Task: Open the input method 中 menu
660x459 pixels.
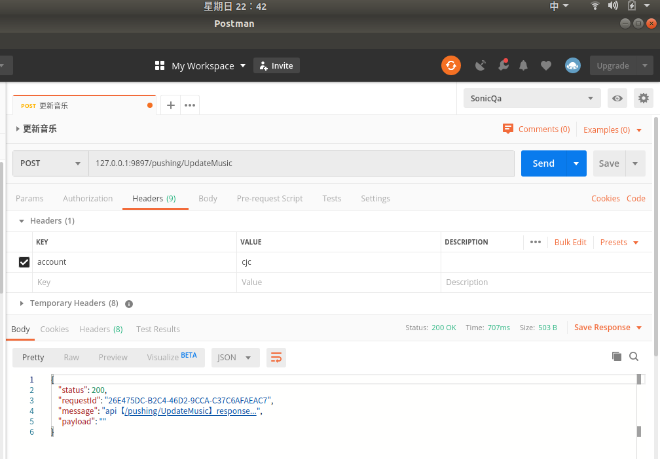Action: [x=559, y=6]
